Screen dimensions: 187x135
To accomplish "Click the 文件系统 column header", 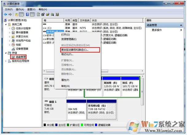I will [x=84, y=20].
